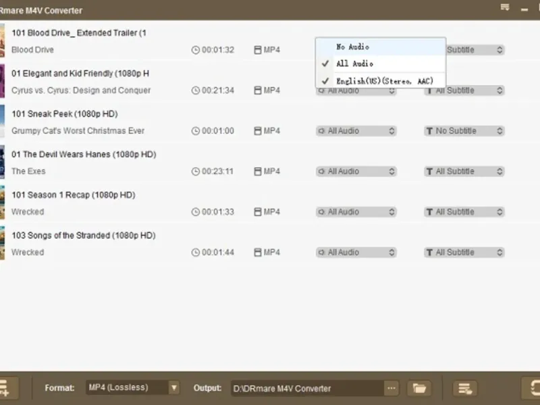The image size is (540, 405).
Task: Click MP4 format icon for Blood Drive
Action: point(258,50)
